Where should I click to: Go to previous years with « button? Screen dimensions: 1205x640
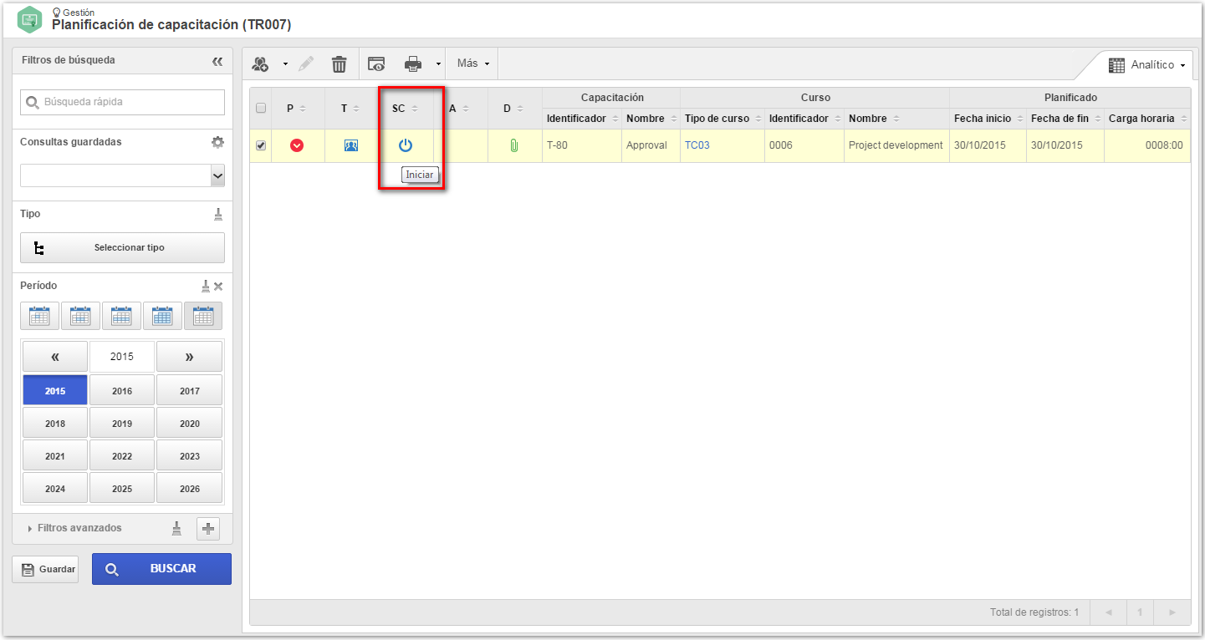[55, 357]
